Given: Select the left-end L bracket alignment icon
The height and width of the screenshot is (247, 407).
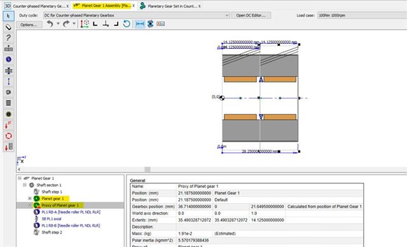Looking at the screenshot, I should pos(95,24).
